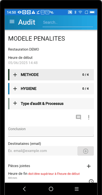Screen dimensions: 102x195
Task: Click inside the Conclusion text area
Action: pyautogui.click(x=51, y=131)
